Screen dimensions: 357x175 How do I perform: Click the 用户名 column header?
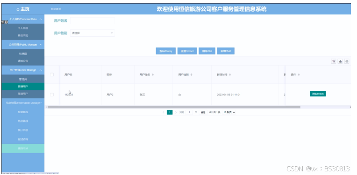(68, 74)
